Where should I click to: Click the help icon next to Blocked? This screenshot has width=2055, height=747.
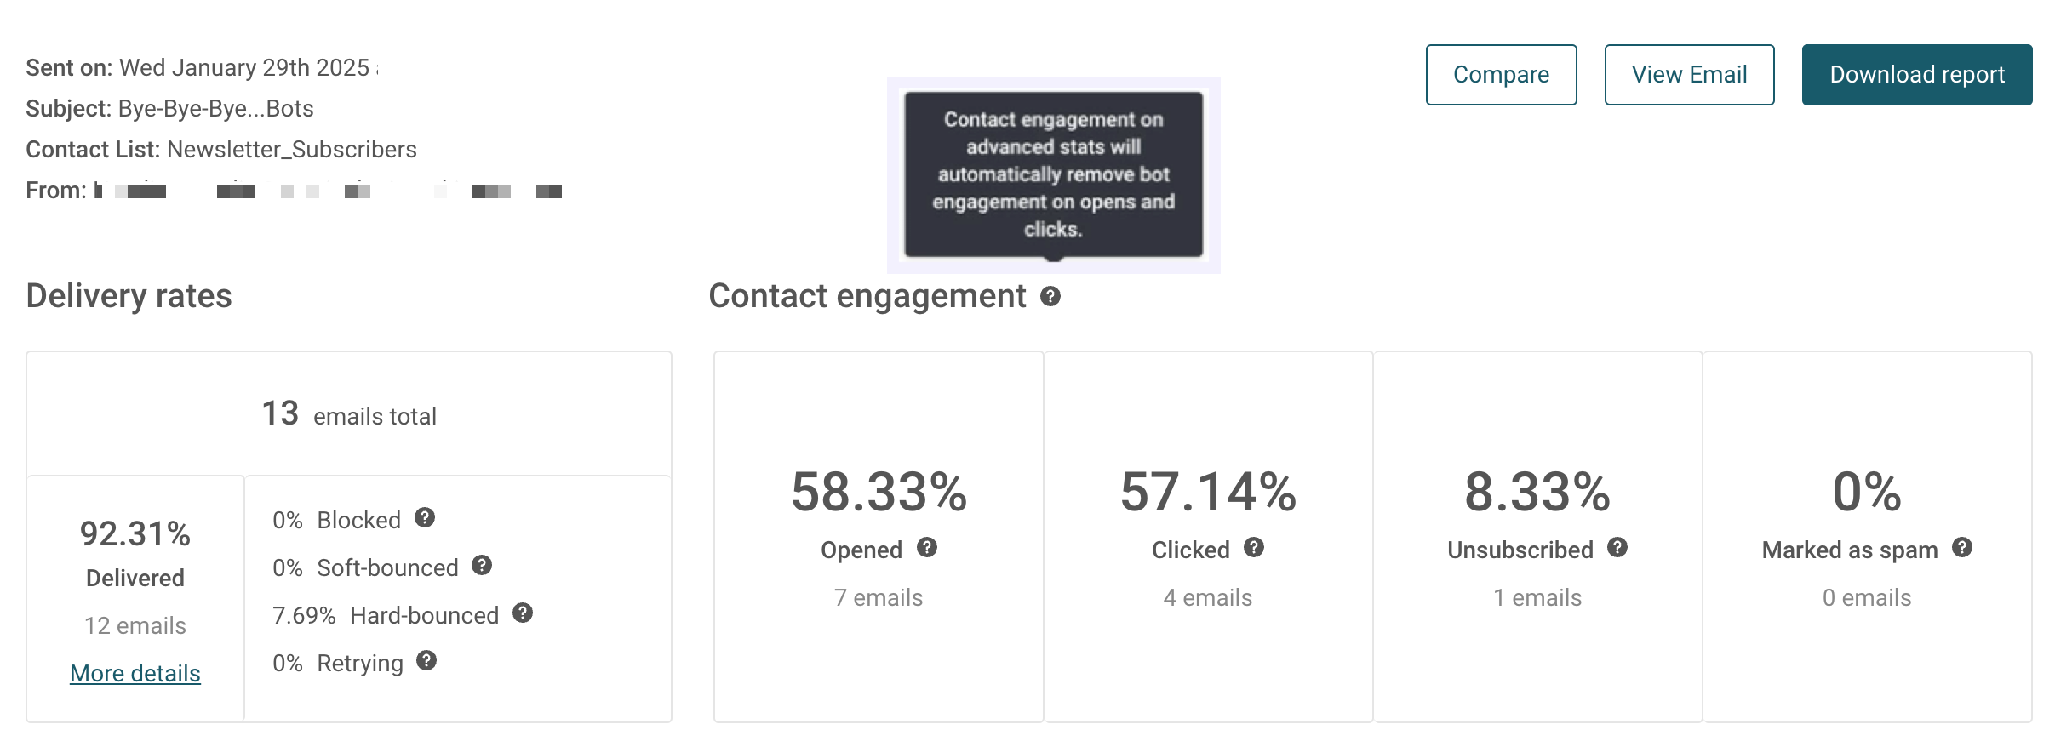425,517
